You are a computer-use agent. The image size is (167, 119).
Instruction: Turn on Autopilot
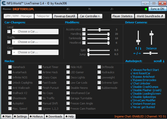pos(10,103)
